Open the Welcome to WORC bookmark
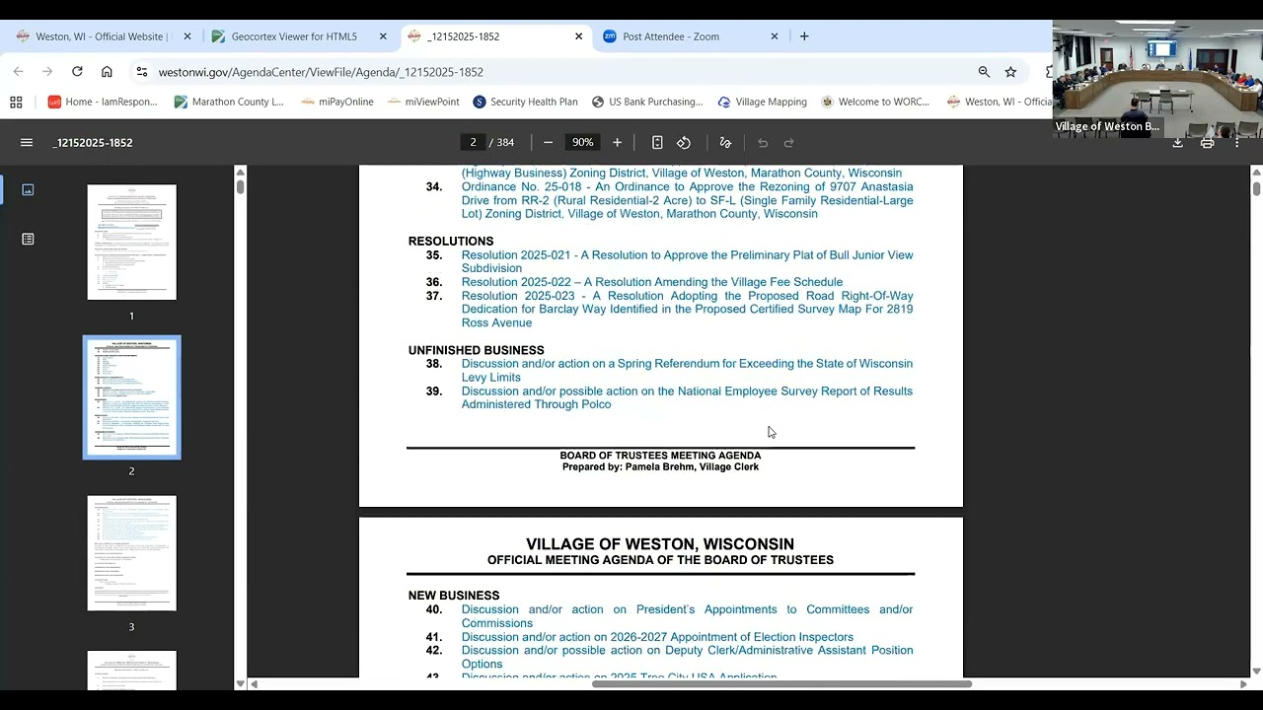 (x=875, y=102)
